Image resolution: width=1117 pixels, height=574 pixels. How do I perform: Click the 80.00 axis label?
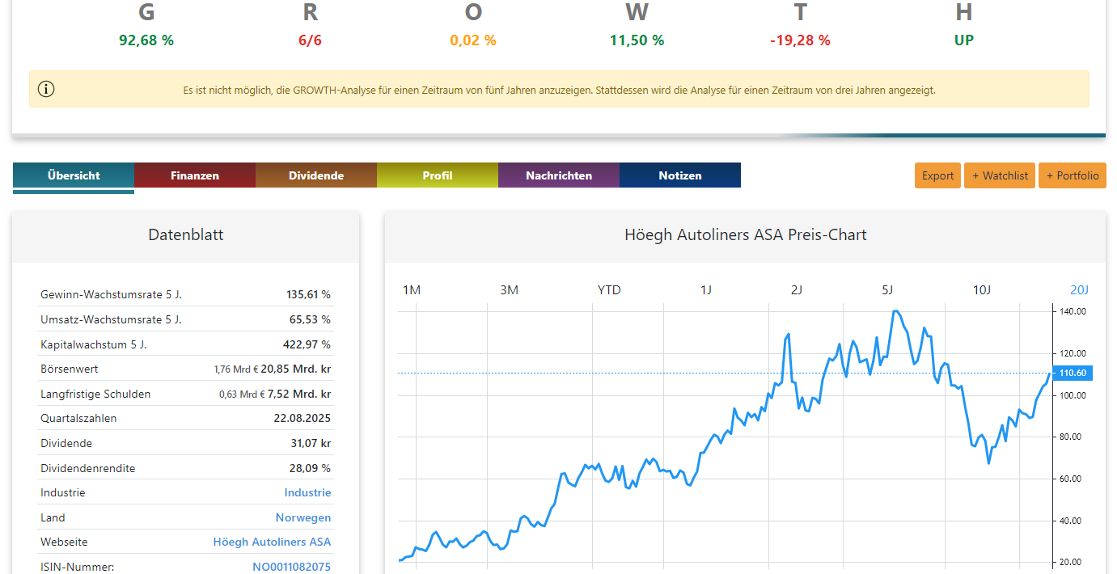coord(1073,437)
